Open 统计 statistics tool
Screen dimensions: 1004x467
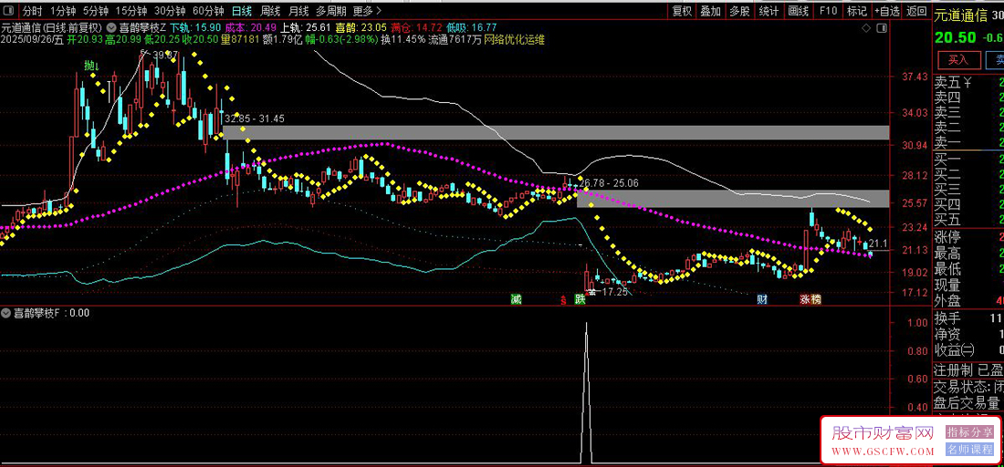pos(769,11)
